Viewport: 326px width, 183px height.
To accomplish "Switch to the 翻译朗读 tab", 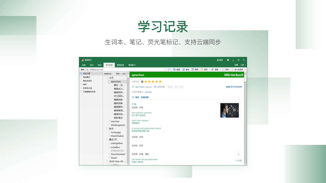I will [x=121, y=65].
